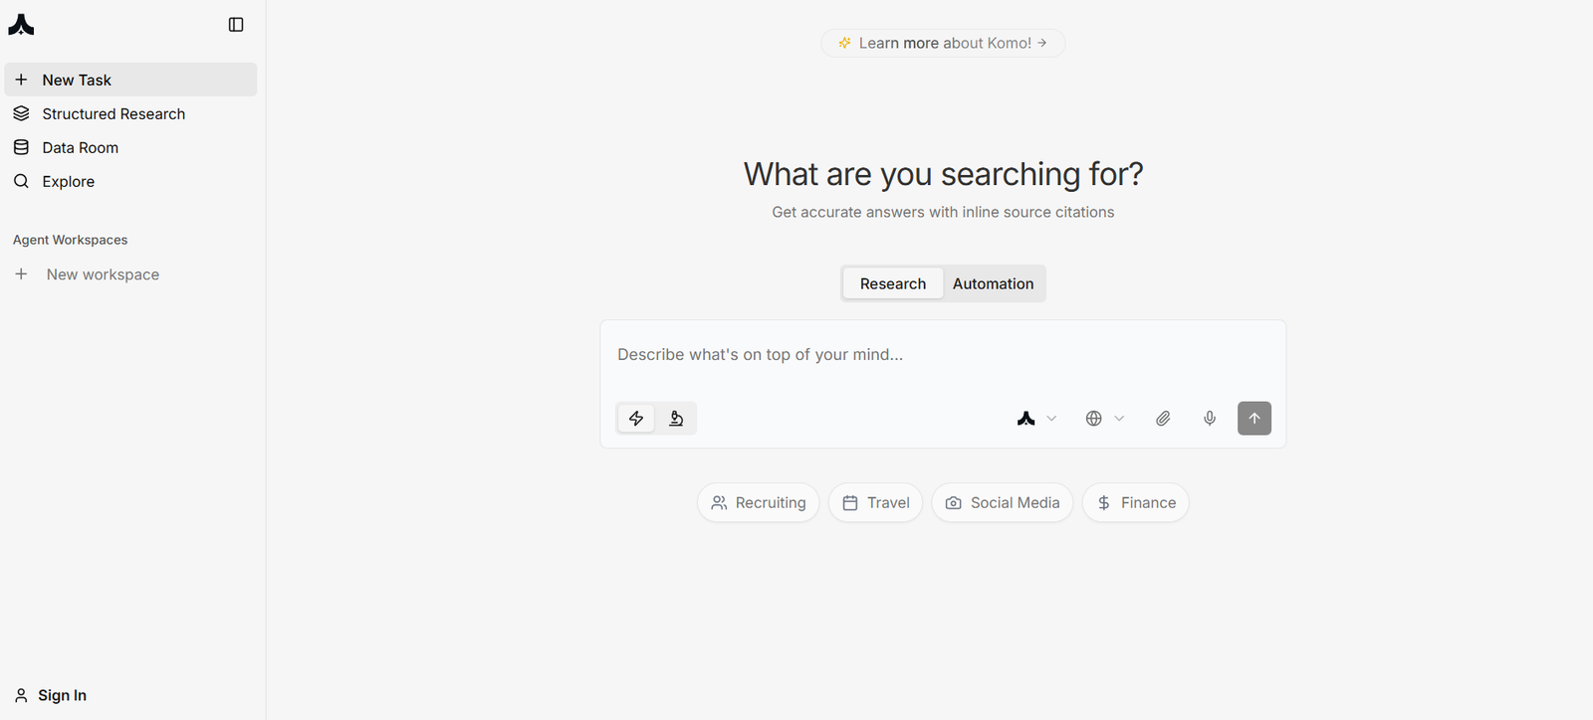Open Explore in the sidebar
1593x720 pixels.
tap(68, 182)
